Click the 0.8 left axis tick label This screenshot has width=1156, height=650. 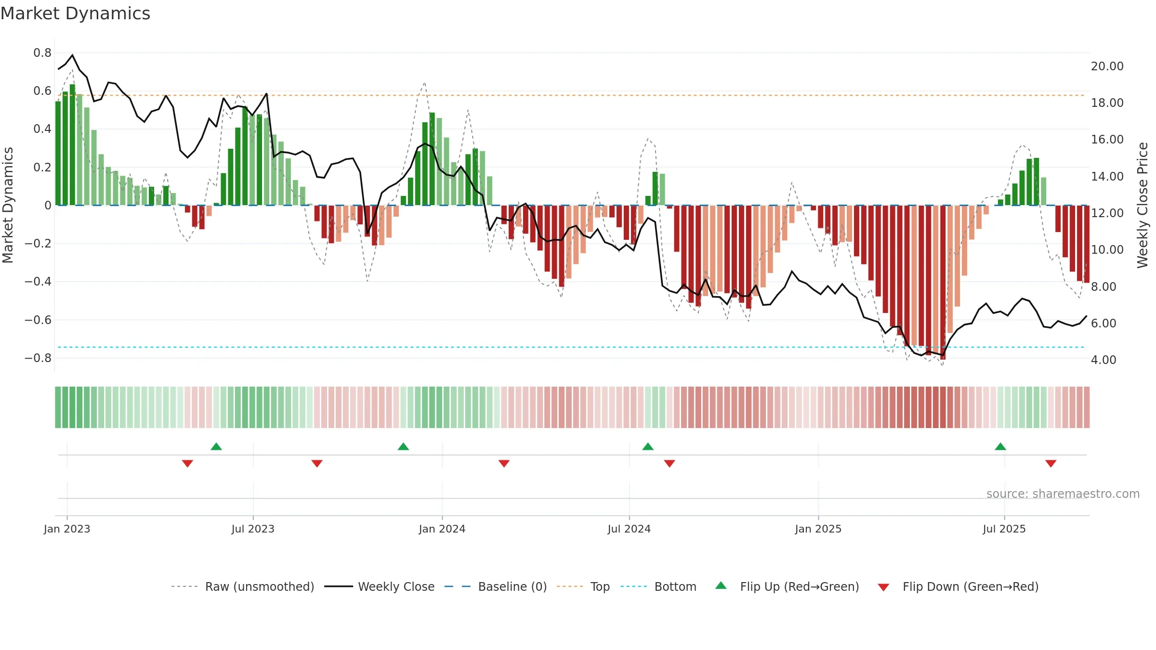[42, 52]
